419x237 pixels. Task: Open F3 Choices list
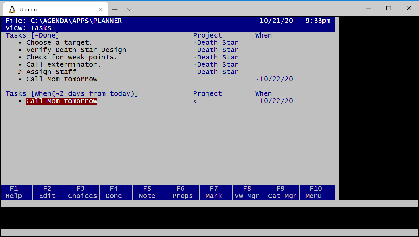(82, 192)
